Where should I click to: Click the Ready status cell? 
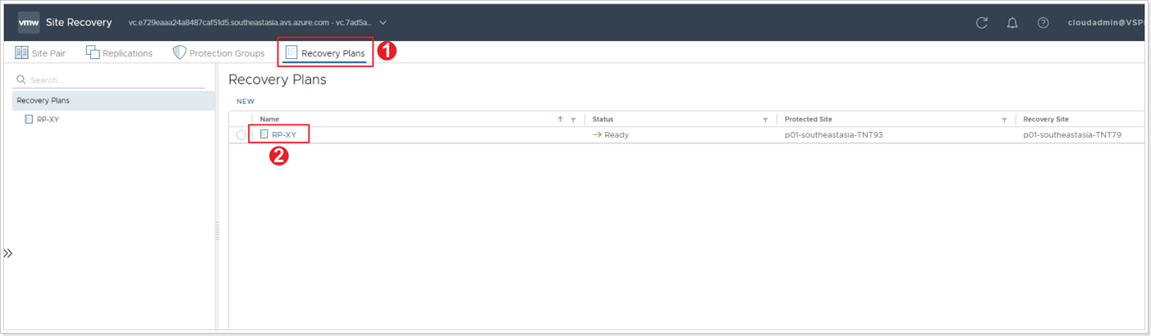[x=610, y=134]
